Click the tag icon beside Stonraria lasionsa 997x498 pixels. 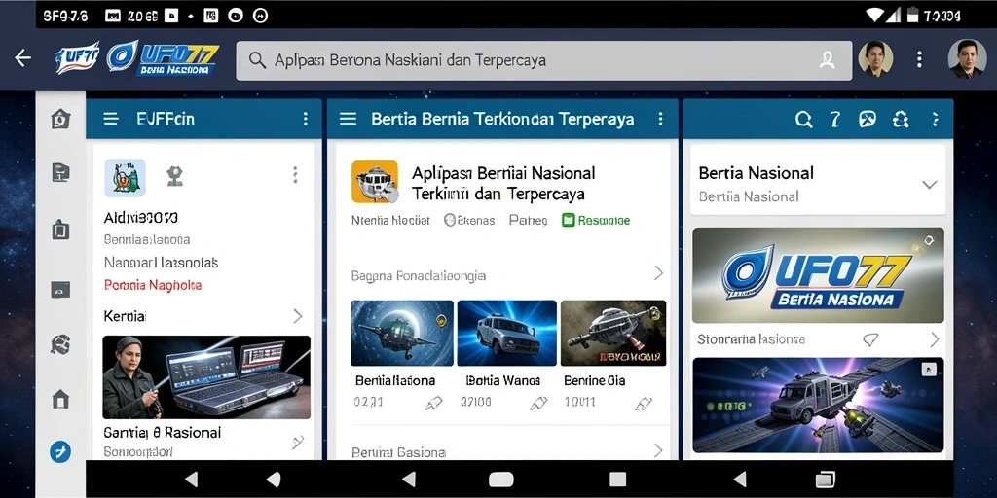coord(870,339)
